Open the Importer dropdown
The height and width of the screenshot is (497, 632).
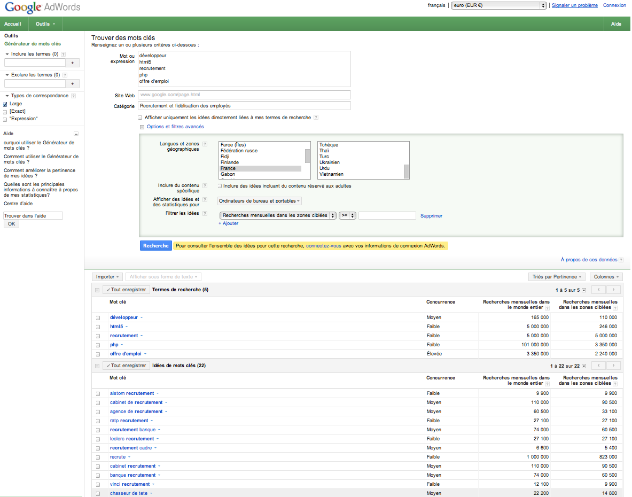107,277
